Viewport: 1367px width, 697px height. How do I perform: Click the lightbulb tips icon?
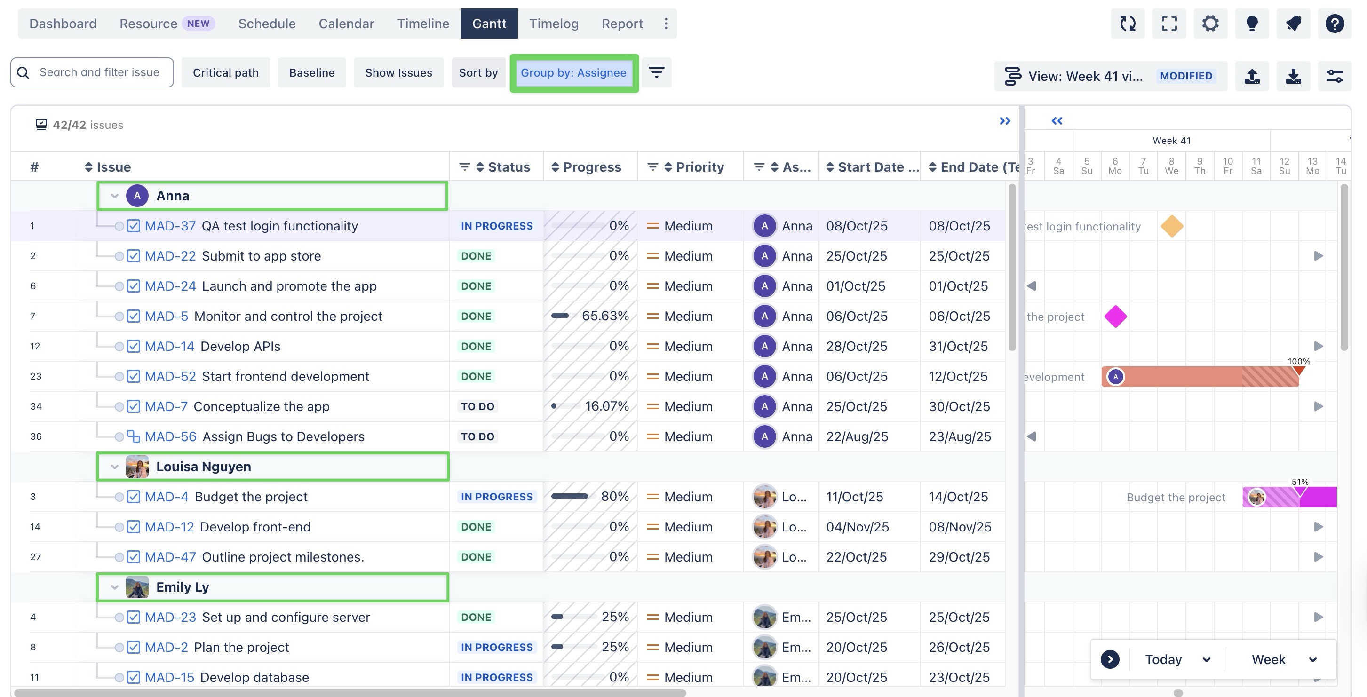pyautogui.click(x=1252, y=24)
